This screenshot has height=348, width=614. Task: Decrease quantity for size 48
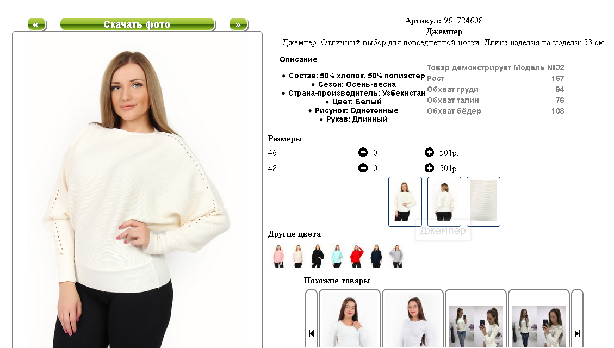click(363, 168)
